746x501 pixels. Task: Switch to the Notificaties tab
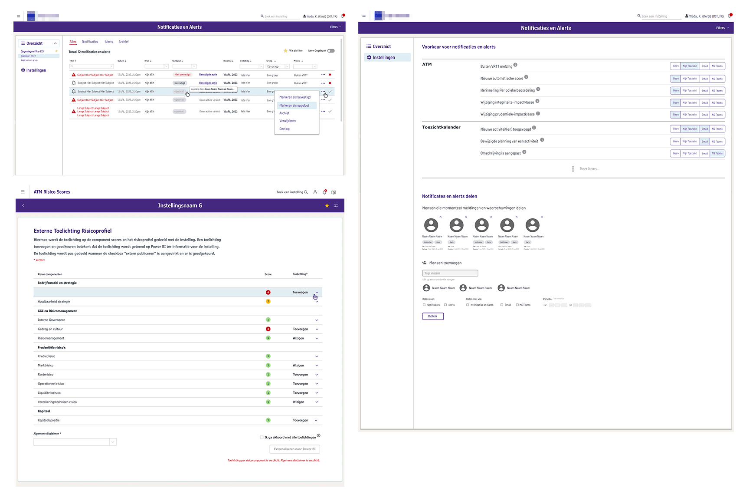90,42
